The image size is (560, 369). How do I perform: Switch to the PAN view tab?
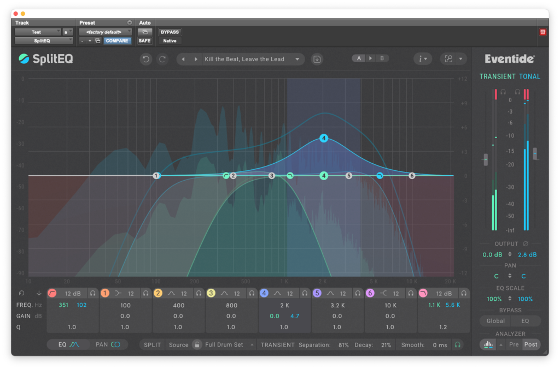coord(108,345)
